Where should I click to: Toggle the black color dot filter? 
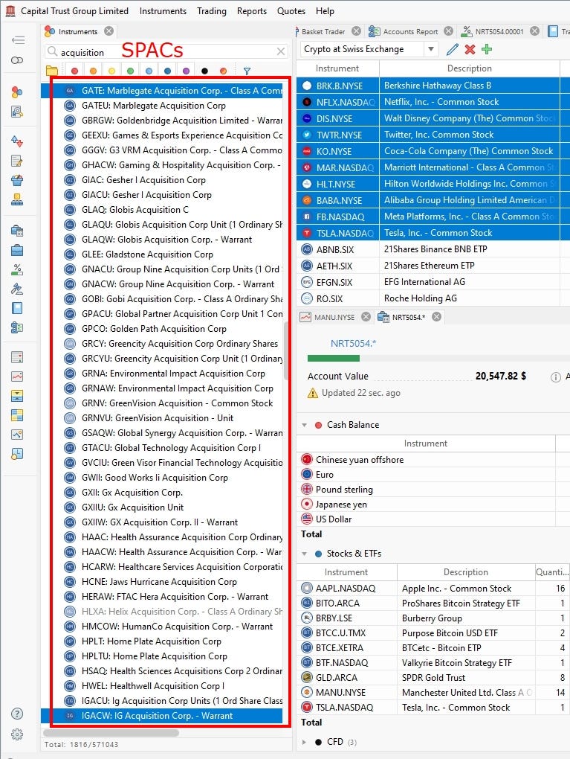(204, 71)
